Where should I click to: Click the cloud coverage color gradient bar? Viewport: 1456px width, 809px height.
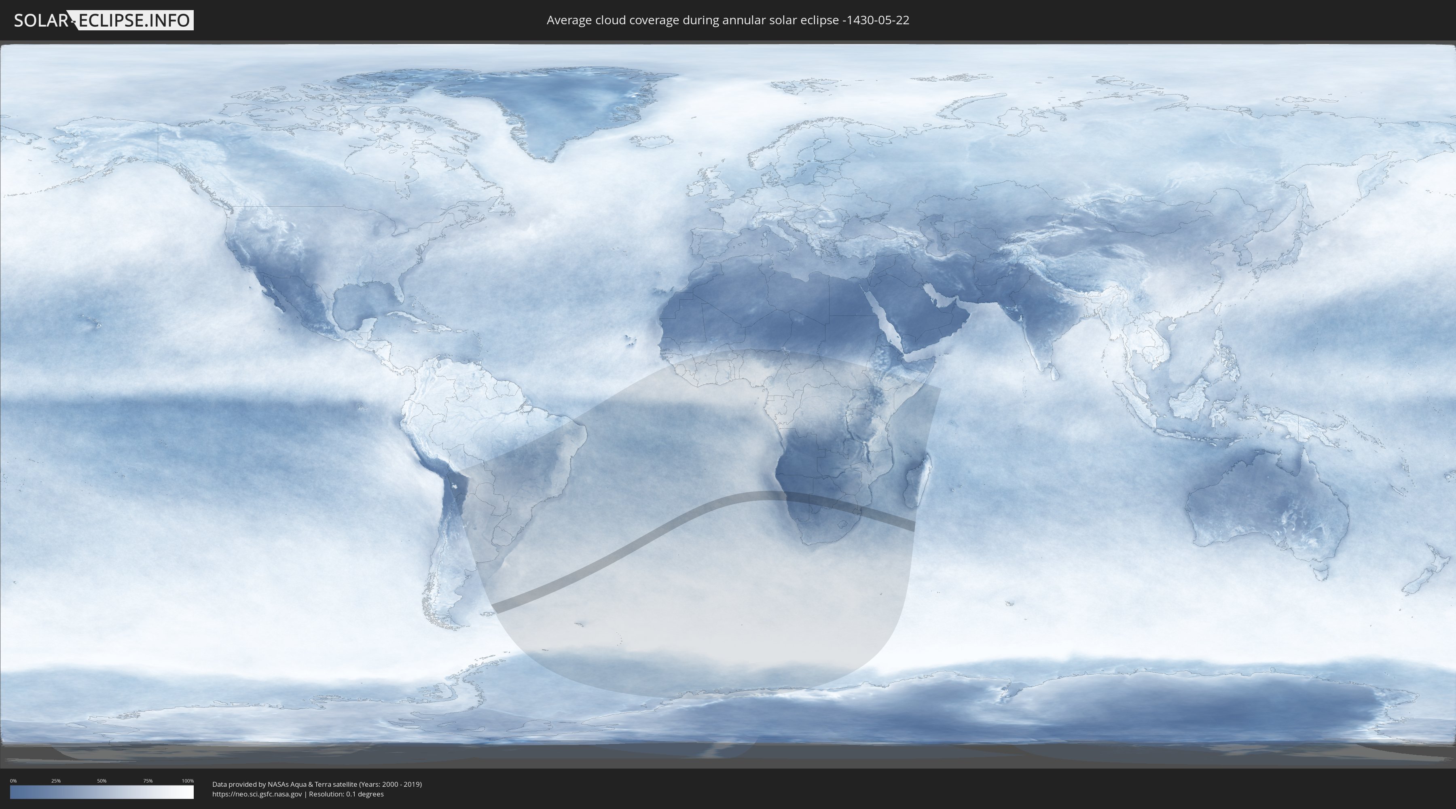pyautogui.click(x=102, y=792)
